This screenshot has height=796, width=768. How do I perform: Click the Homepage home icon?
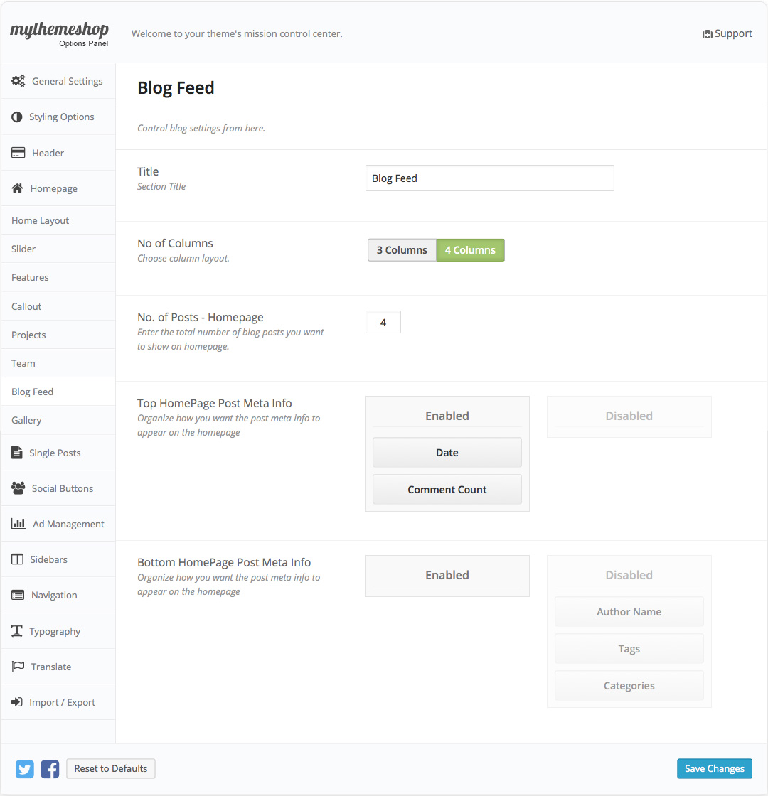[16, 188]
